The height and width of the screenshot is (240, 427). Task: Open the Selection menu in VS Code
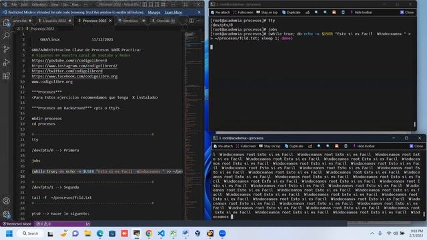39,5
